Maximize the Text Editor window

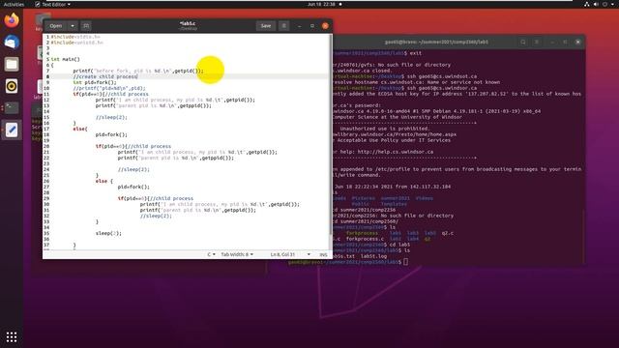tap(312, 26)
